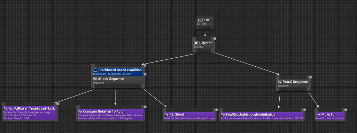Select the Blackboard Based Condition decorator
The image size is (357, 133).
click(x=118, y=72)
